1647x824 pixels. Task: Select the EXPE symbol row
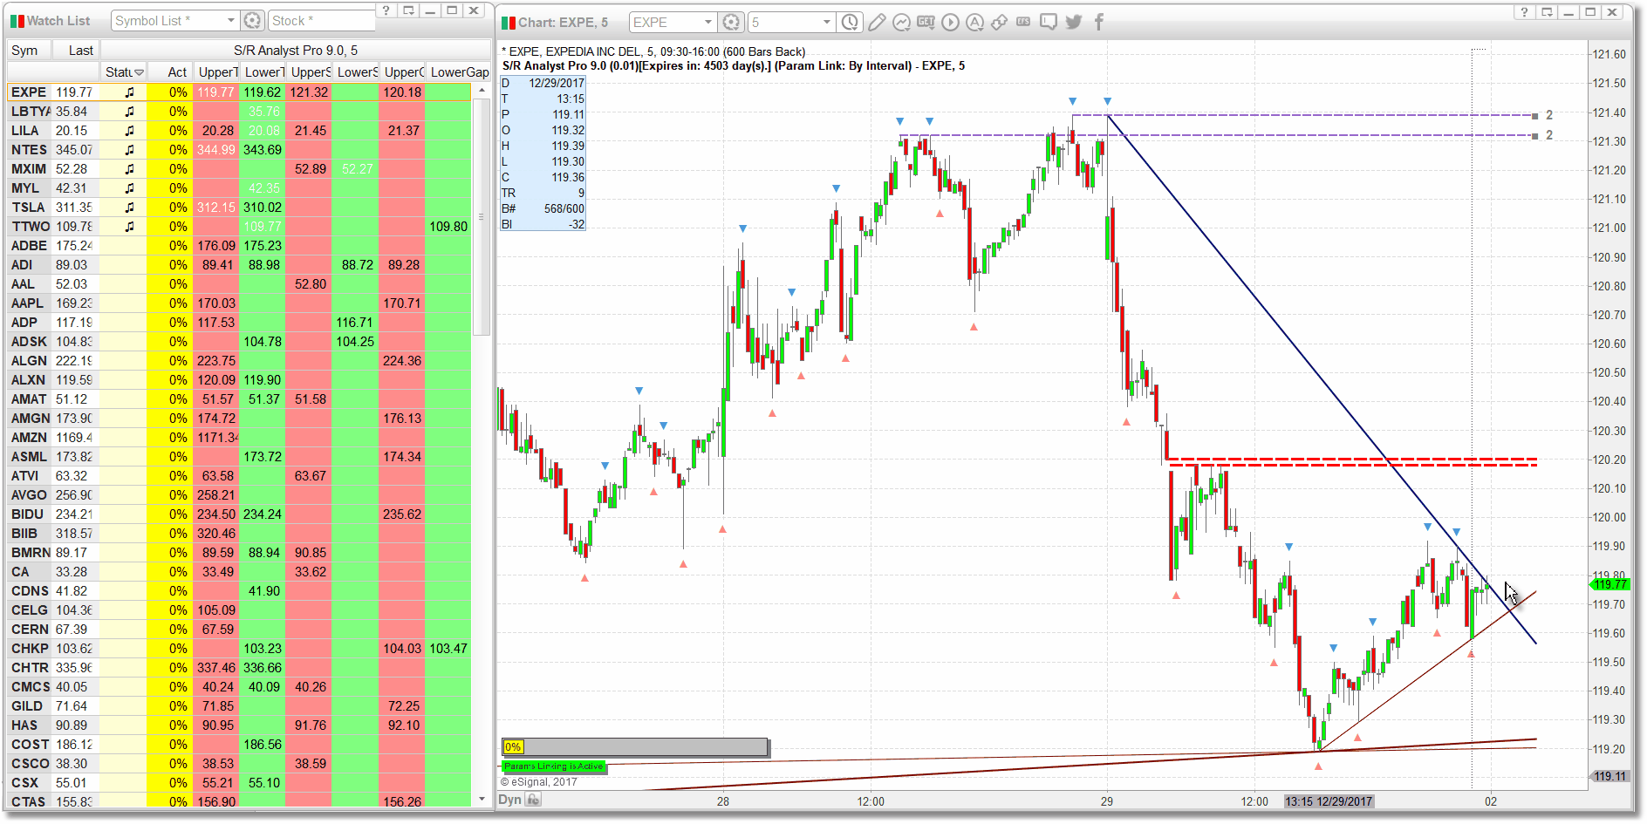click(x=239, y=92)
